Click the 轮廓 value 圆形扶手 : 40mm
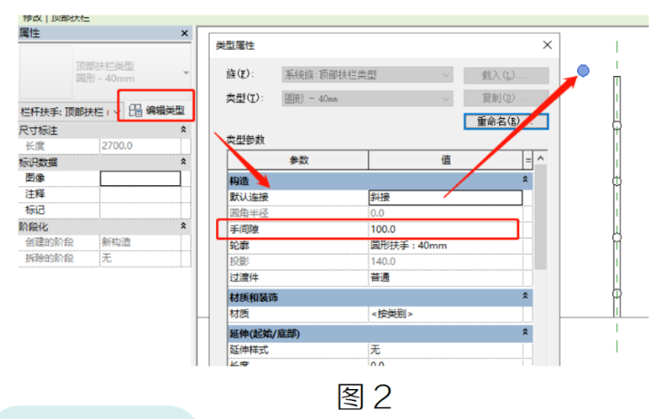666x419 pixels. (446, 246)
